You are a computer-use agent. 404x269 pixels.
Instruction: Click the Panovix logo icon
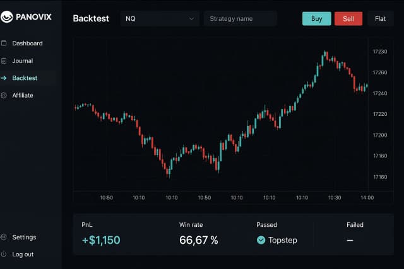tap(7, 18)
